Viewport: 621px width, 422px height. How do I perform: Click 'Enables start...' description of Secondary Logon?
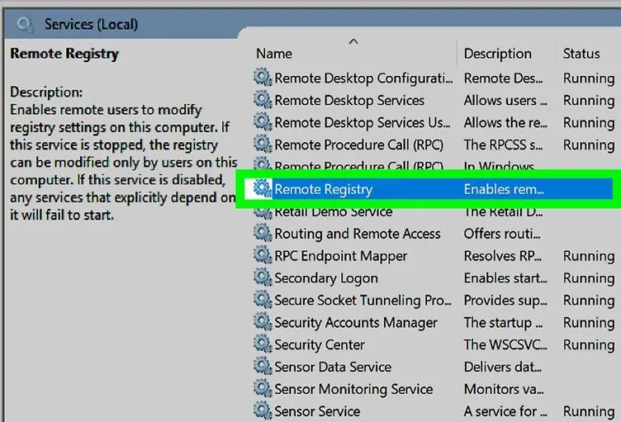[x=505, y=278]
